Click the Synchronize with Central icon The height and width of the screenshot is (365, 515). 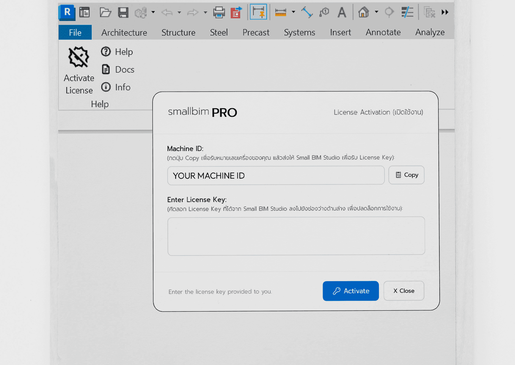tap(141, 12)
